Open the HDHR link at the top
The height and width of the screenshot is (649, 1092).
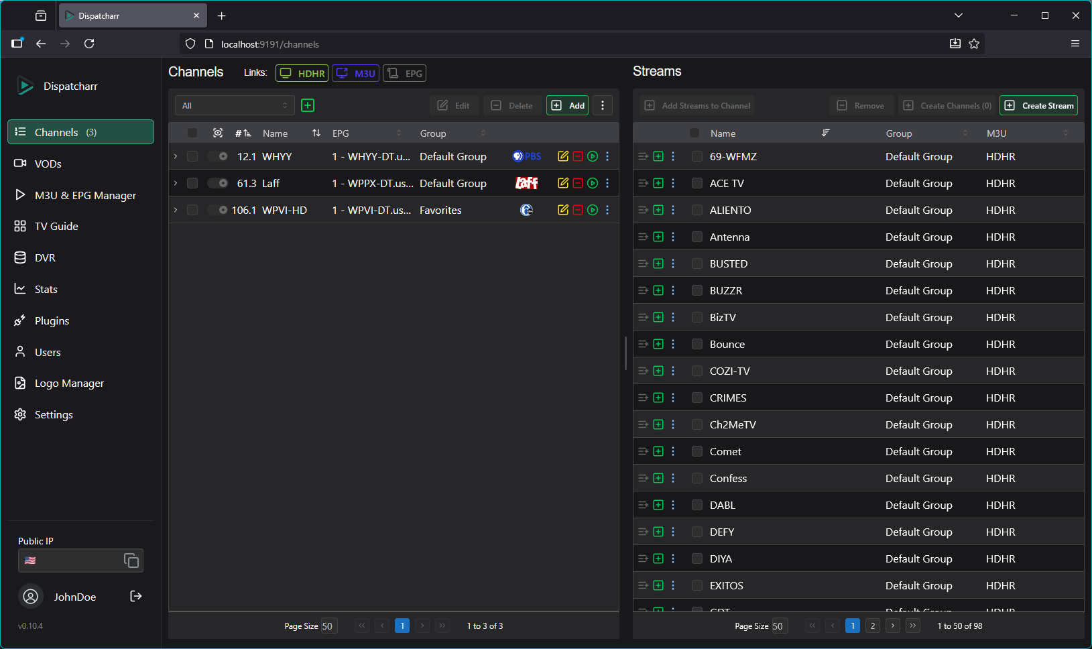pyautogui.click(x=302, y=73)
